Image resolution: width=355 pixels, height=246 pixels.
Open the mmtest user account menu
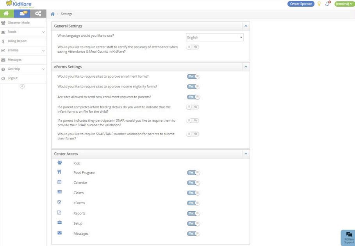tap(344, 4)
